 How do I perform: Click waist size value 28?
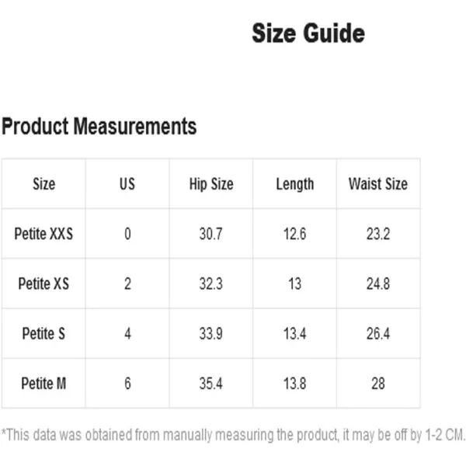(378, 384)
